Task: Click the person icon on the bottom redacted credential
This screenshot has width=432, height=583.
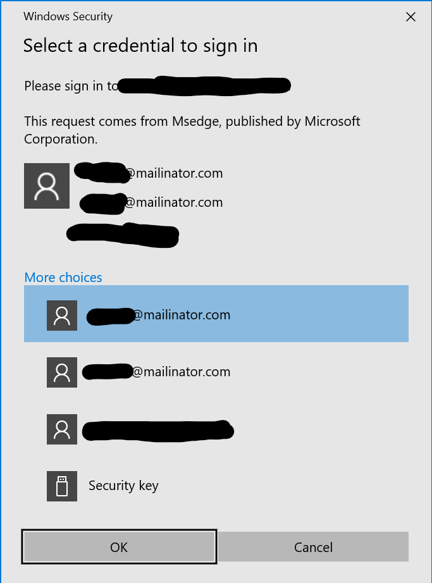Action: [61, 429]
